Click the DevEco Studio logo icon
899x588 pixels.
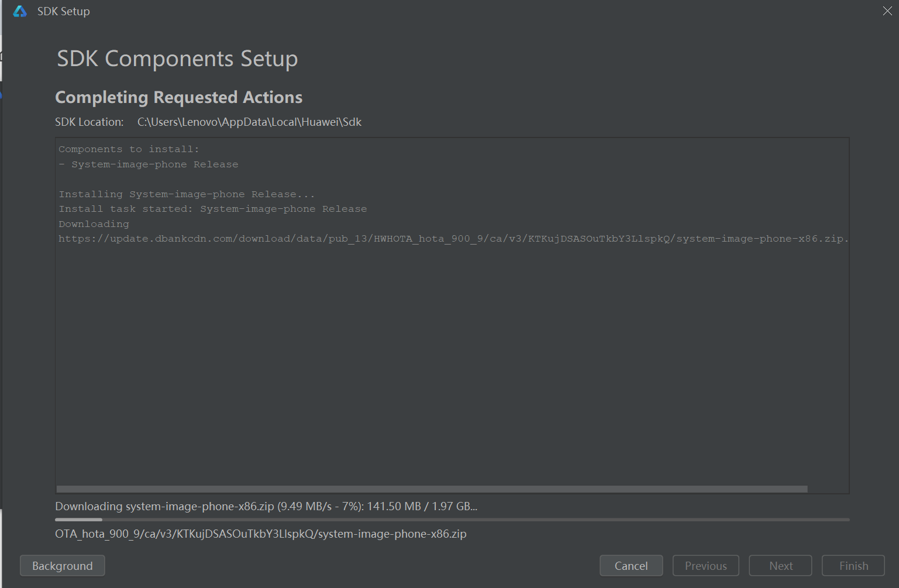point(20,12)
